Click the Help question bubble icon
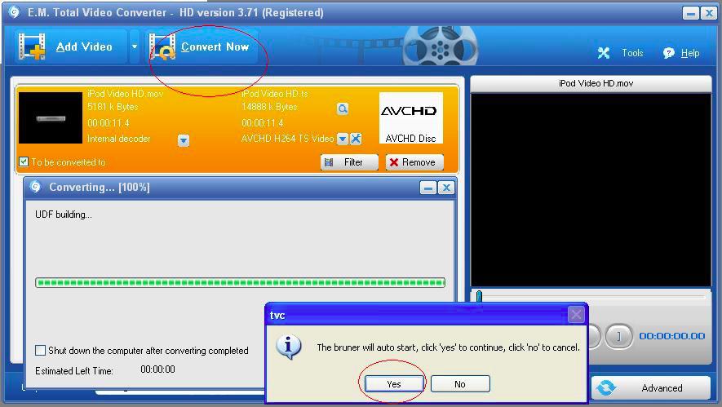The width and height of the screenshot is (722, 407). point(669,53)
